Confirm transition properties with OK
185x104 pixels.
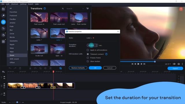(95, 68)
